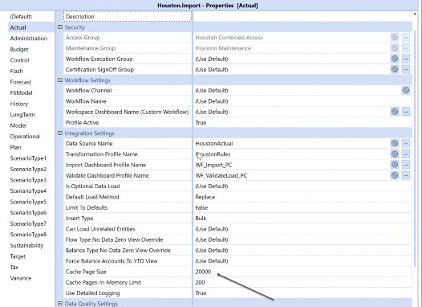Viewport: 422px width, 307px height.
Task: Click round icon for Workflow Execution Group
Action: (395, 59)
